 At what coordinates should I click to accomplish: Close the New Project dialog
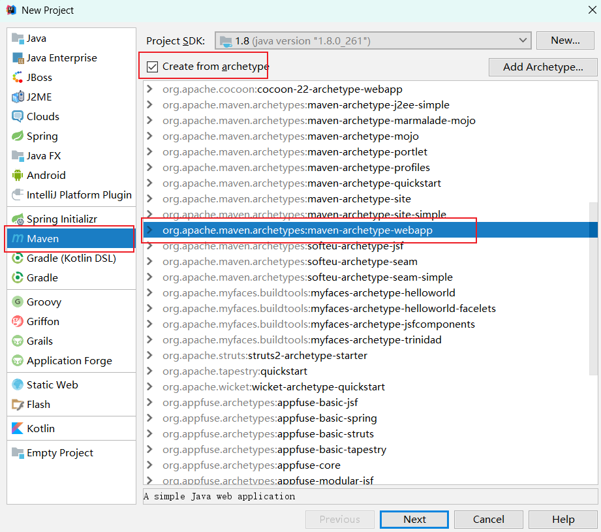click(x=592, y=10)
